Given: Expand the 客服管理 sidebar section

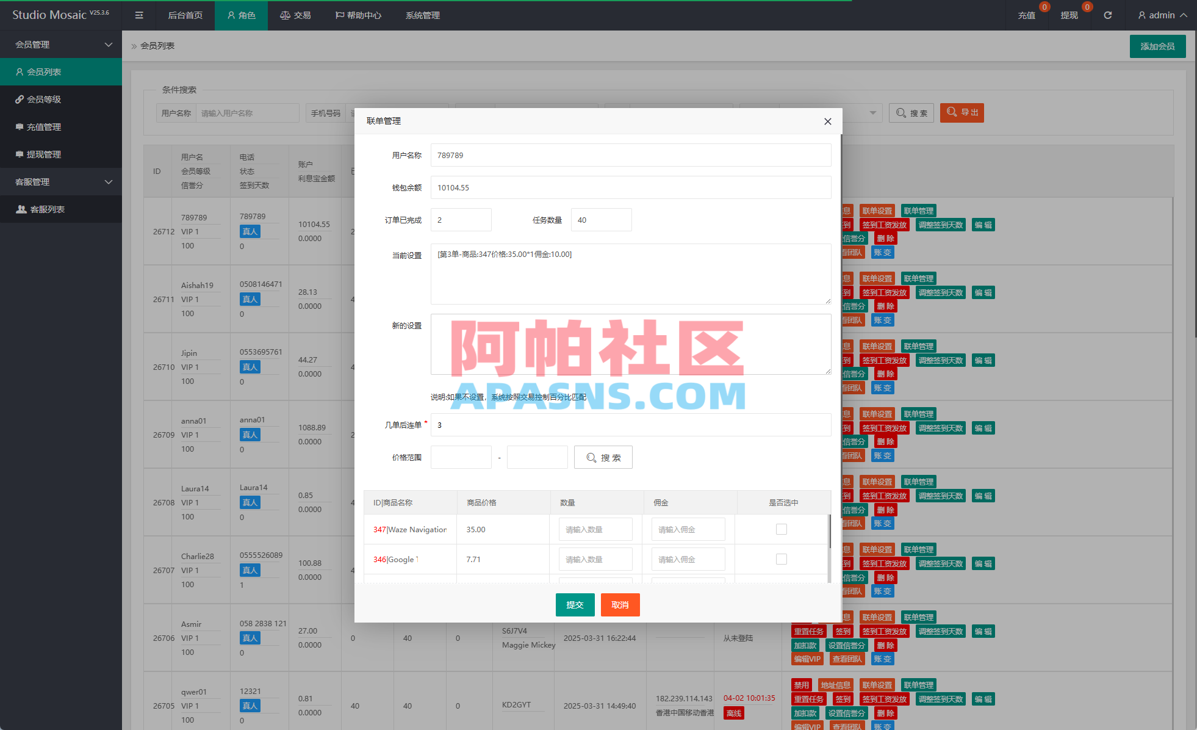Looking at the screenshot, I should [109, 181].
